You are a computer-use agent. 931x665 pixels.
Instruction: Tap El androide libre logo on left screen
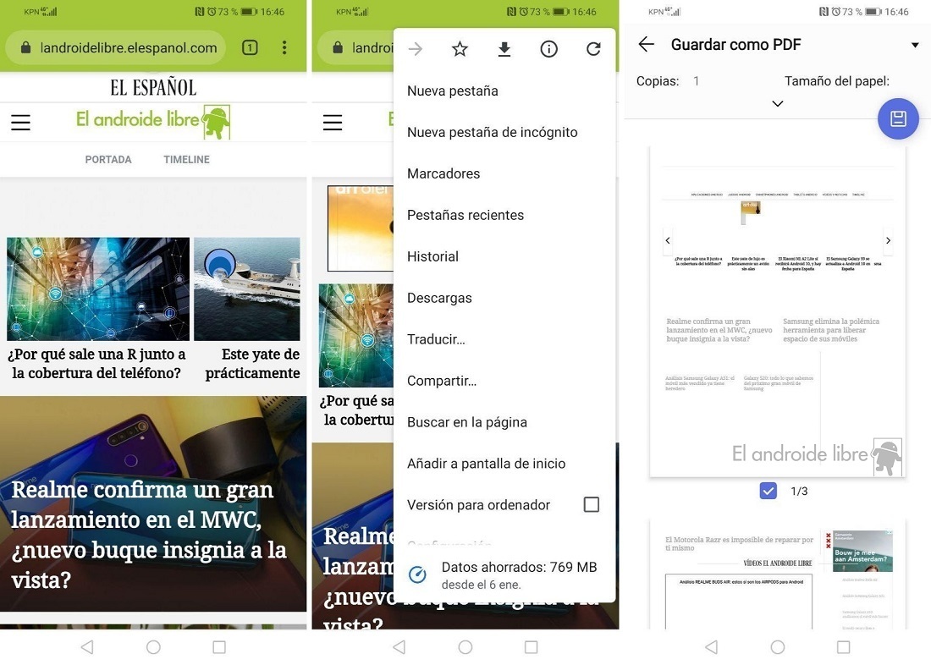pos(153,121)
